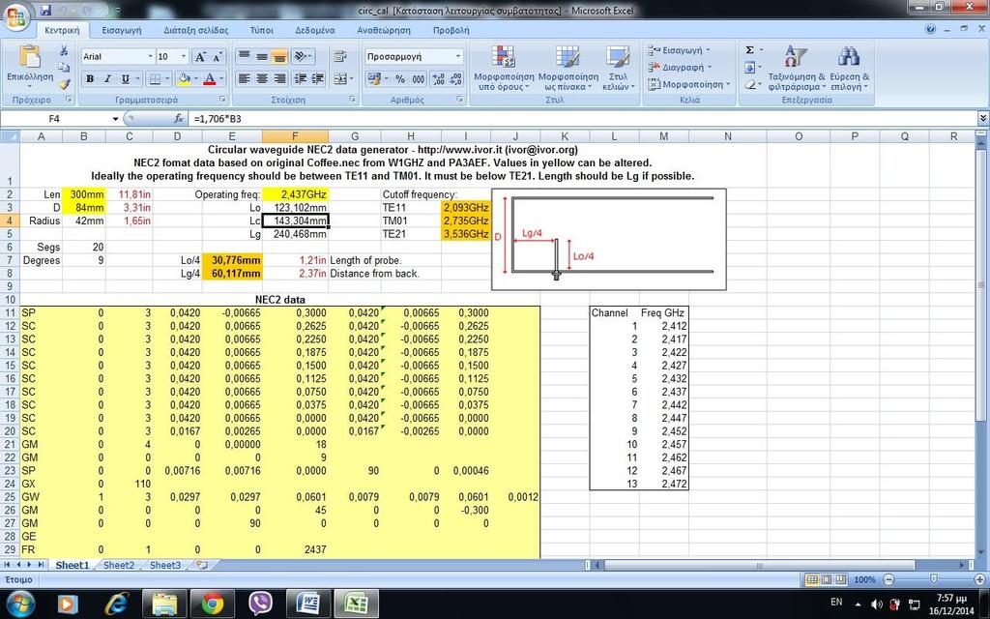Click the Save icon in quick access
Screen dimensions: 990x619
[45, 10]
